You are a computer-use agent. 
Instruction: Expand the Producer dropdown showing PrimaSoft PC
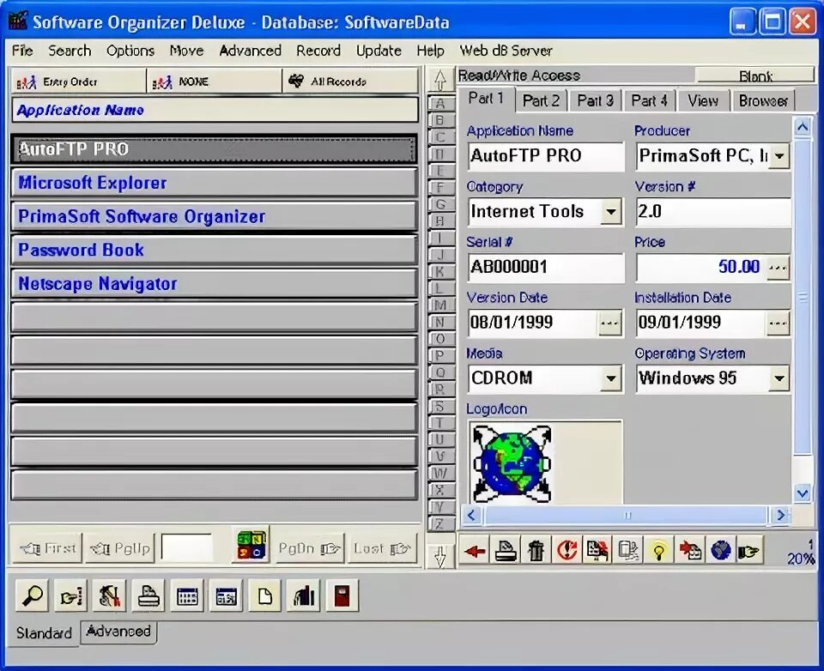(779, 156)
